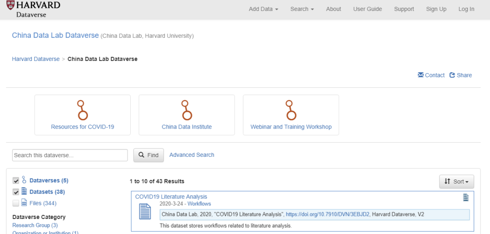The width and height of the screenshot is (490, 234).
Task: Open the Add Data dropdown menu
Action: (263, 9)
